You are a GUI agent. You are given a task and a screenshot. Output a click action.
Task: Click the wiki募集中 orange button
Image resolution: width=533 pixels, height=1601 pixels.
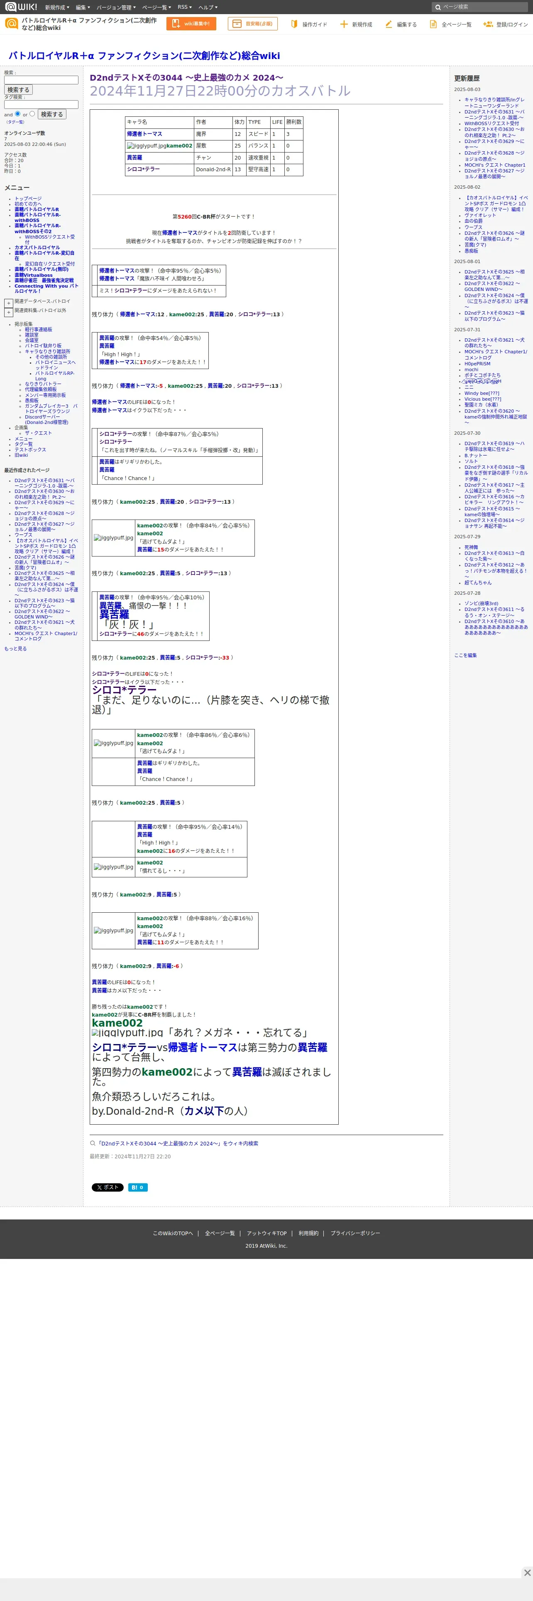[x=191, y=24]
